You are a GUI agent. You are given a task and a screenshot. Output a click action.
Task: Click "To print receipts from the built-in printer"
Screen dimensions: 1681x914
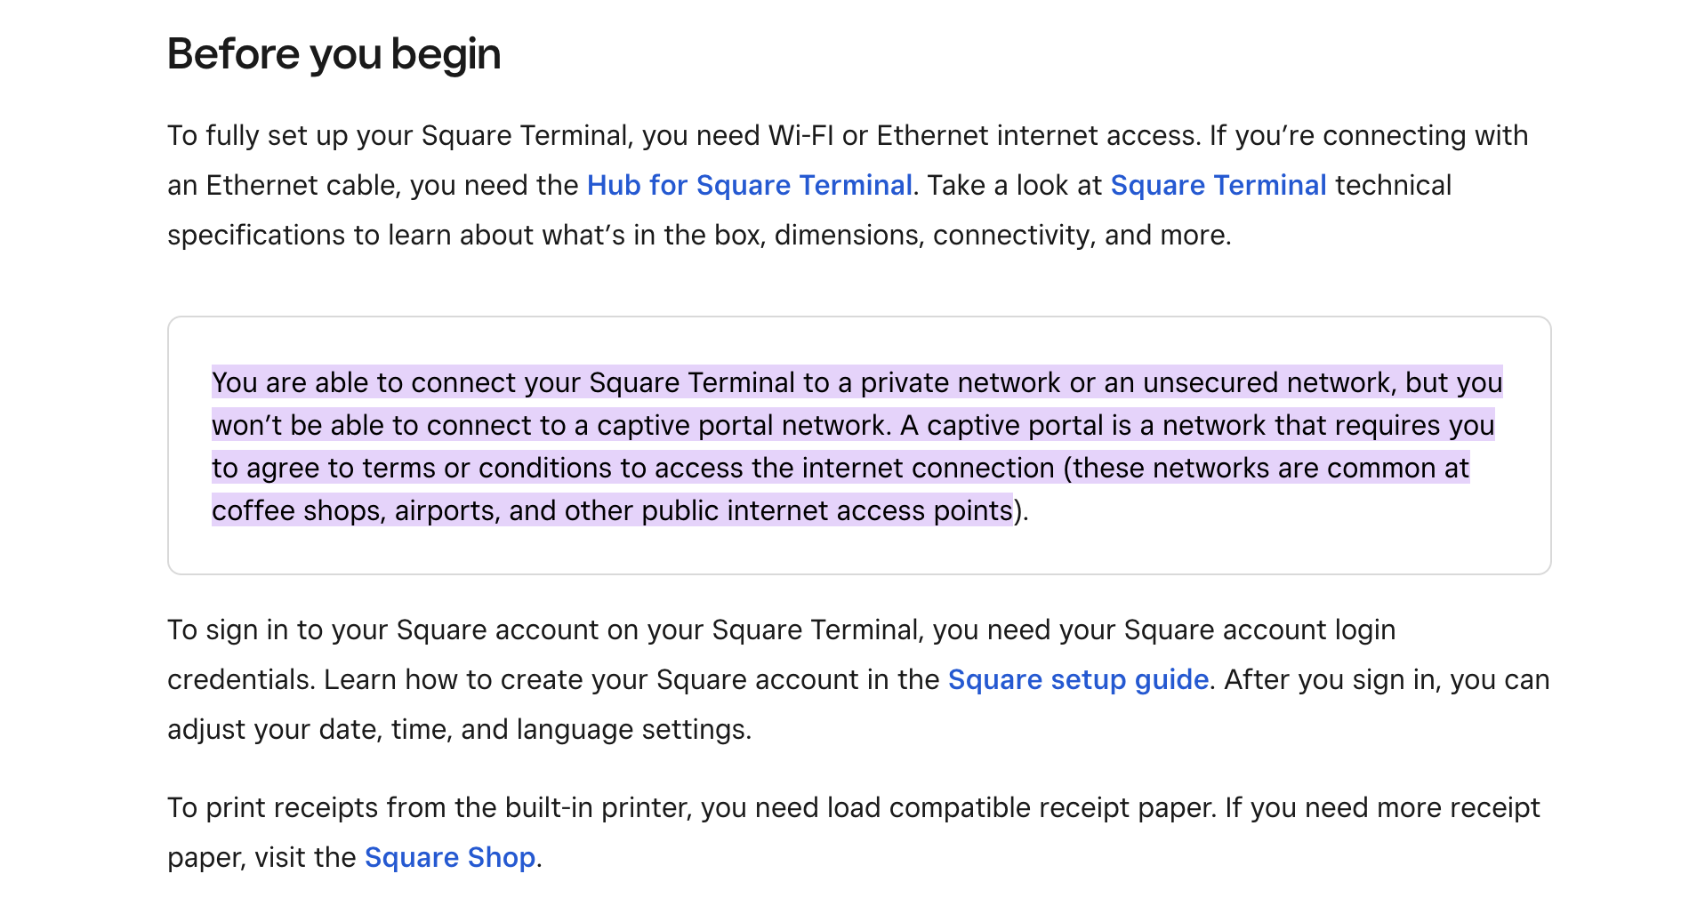pos(429,807)
